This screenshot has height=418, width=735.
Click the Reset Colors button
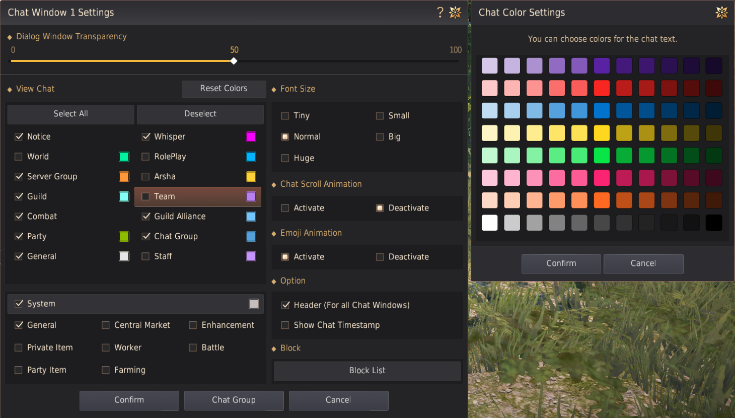point(224,89)
